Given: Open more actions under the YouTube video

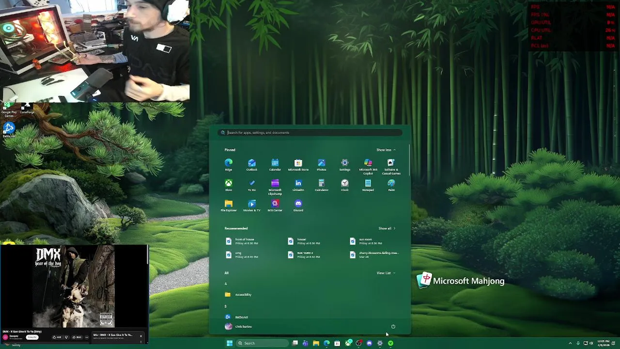Looking at the screenshot, I should point(87,337).
